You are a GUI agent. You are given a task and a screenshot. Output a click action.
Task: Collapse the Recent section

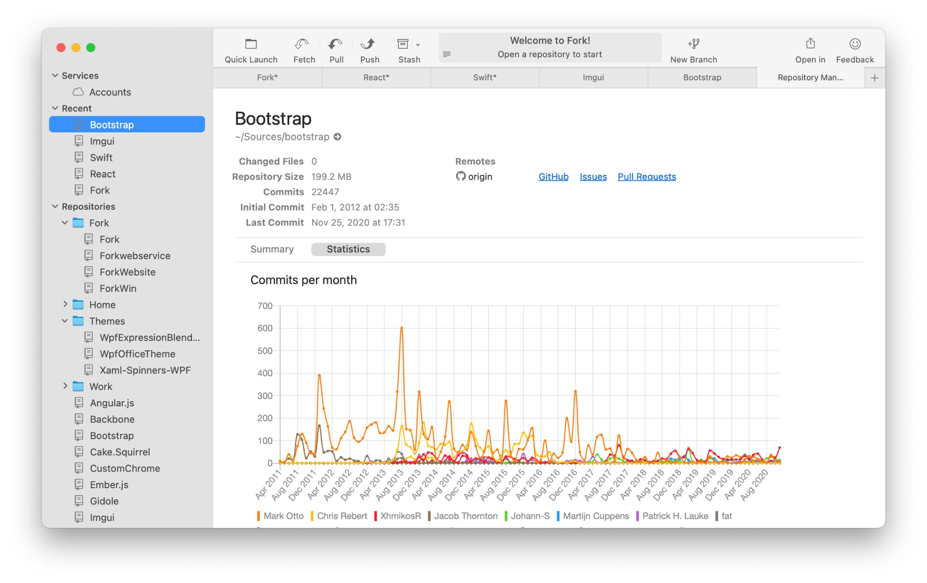click(x=55, y=108)
